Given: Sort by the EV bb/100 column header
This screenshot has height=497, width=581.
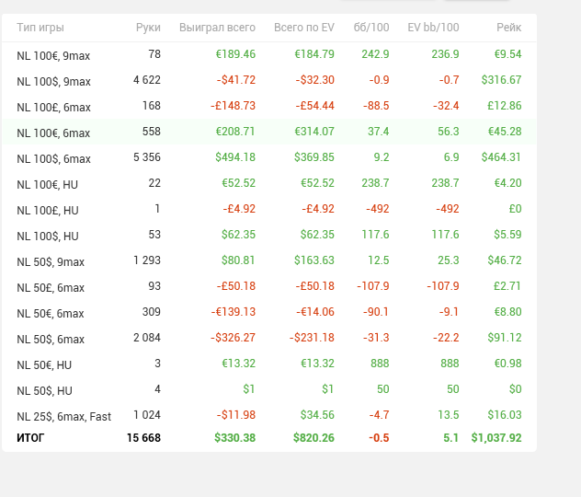Looking at the screenshot, I should click(x=433, y=29).
